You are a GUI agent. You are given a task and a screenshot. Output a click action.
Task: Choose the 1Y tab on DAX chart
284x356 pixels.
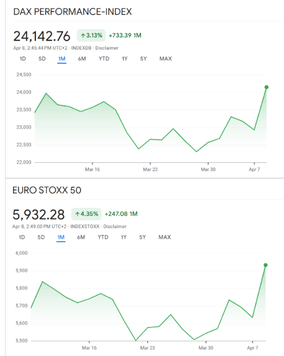(x=124, y=59)
